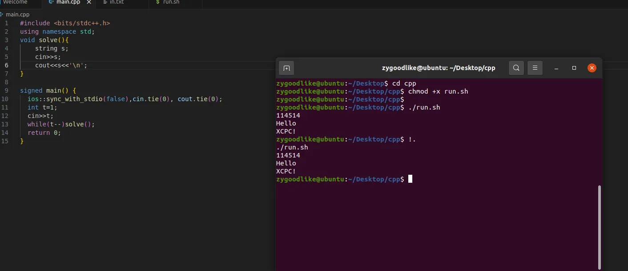Image resolution: width=628 pixels, height=271 pixels.
Task: Click the 'return 0;' line
Action: [44, 133]
